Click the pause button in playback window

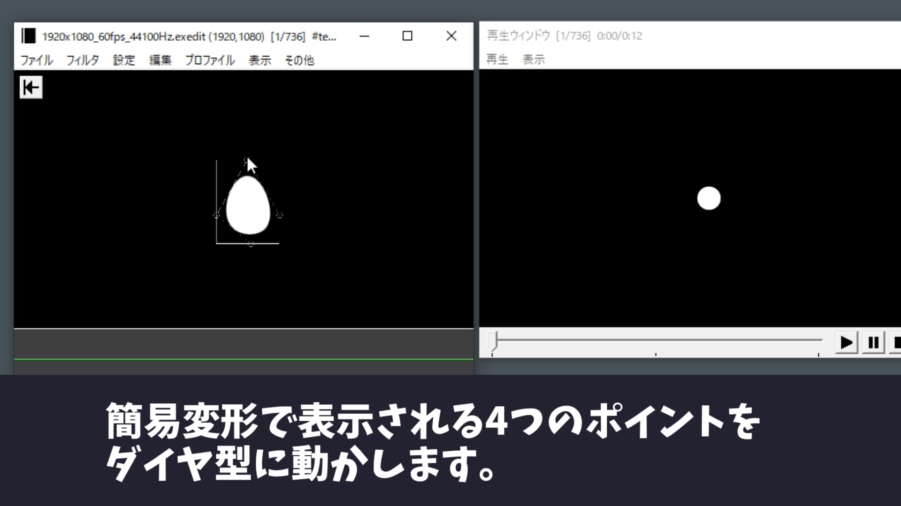click(x=872, y=342)
